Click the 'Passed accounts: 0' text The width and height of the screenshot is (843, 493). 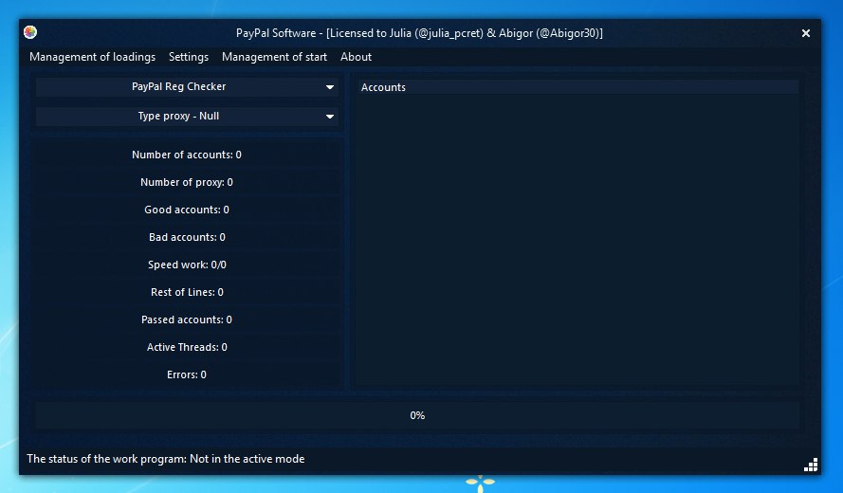[187, 320]
